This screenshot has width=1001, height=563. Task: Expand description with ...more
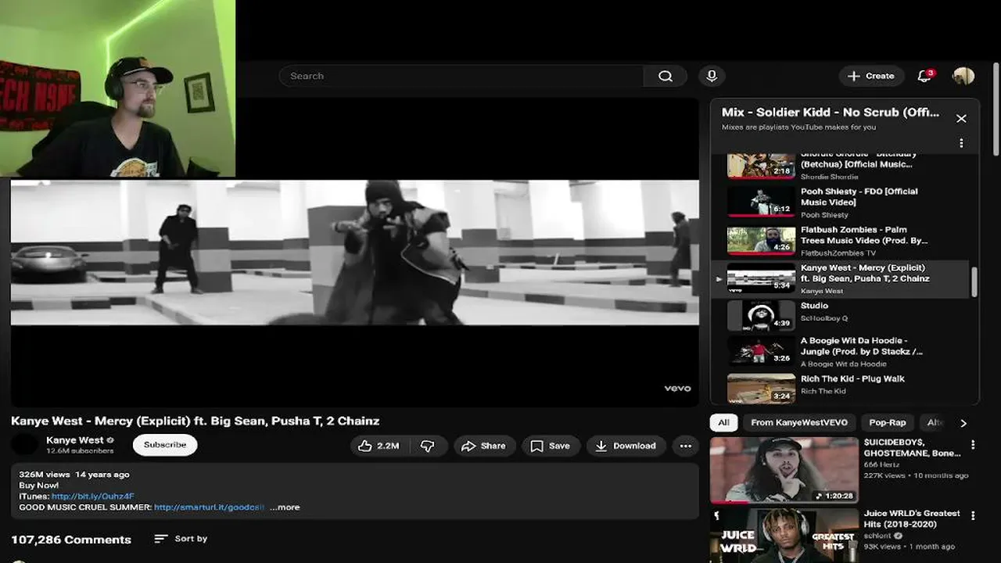[x=285, y=507]
